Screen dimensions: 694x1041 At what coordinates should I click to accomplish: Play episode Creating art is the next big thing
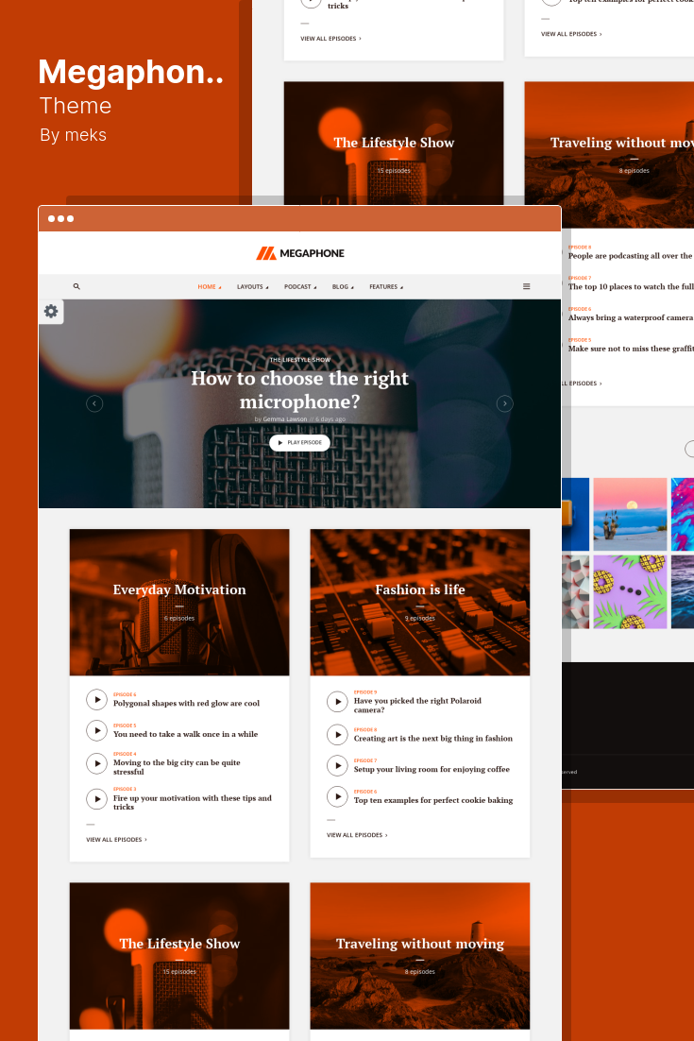click(x=338, y=734)
